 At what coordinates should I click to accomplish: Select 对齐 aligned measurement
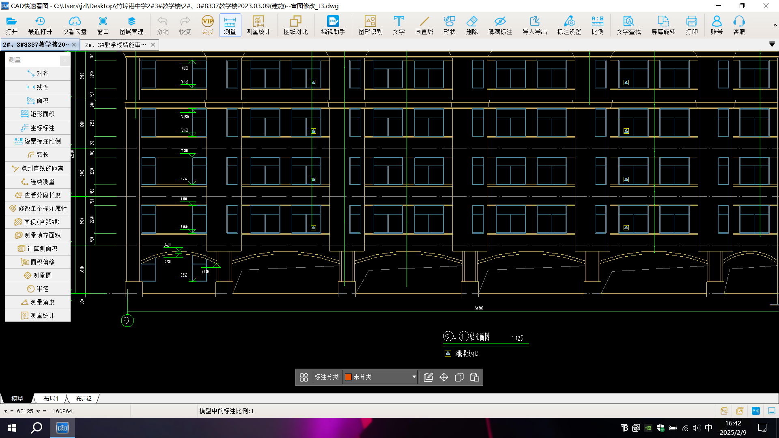point(38,73)
